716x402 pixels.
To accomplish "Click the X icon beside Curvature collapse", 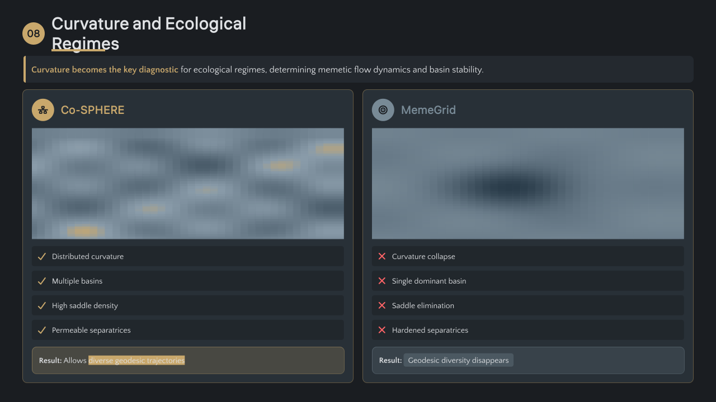I will coord(382,256).
